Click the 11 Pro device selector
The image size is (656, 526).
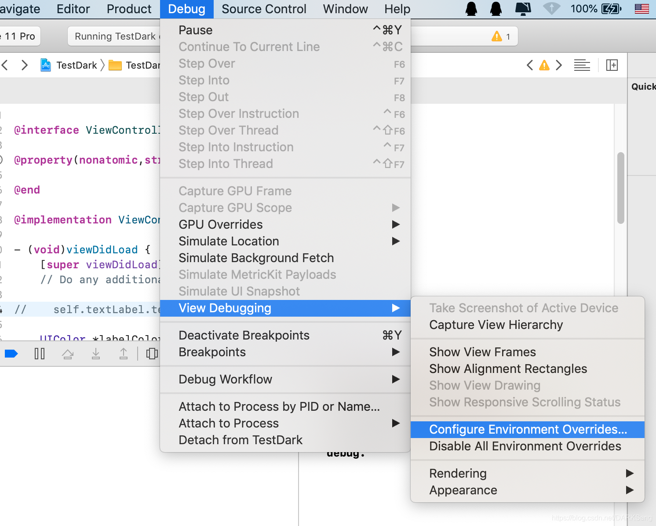tap(20, 37)
